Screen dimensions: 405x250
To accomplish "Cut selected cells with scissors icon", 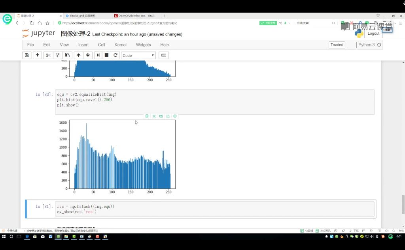I will click(48, 55).
